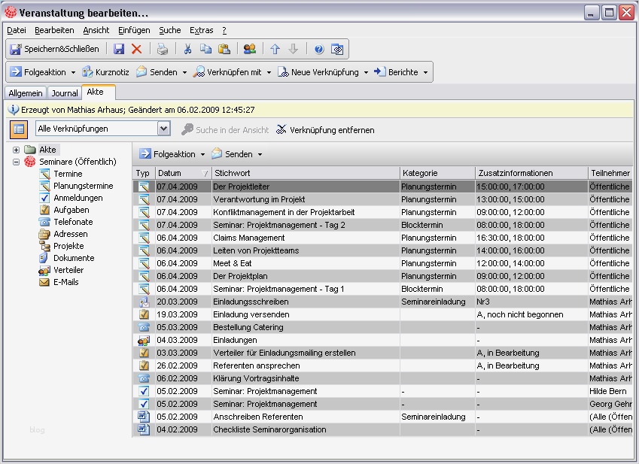This screenshot has height=464, width=639.
Task: Click Speichern&Schließen button
Action: coord(53,49)
